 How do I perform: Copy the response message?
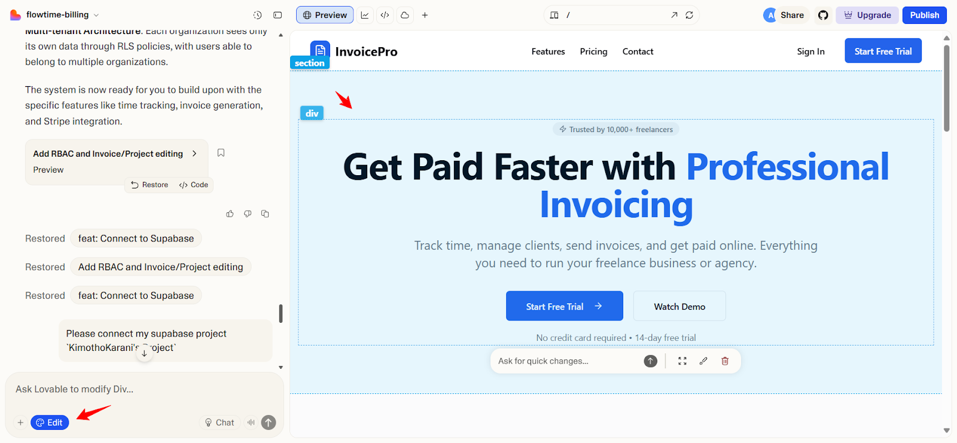[265, 213]
